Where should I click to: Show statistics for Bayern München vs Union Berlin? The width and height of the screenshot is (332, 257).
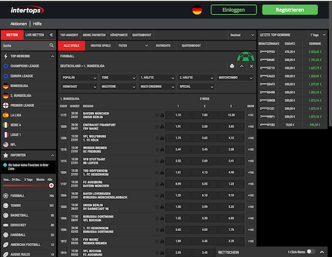point(162,115)
